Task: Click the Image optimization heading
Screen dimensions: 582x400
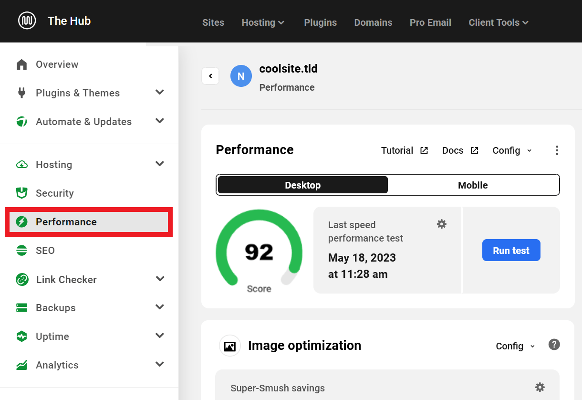Action: [x=304, y=346]
